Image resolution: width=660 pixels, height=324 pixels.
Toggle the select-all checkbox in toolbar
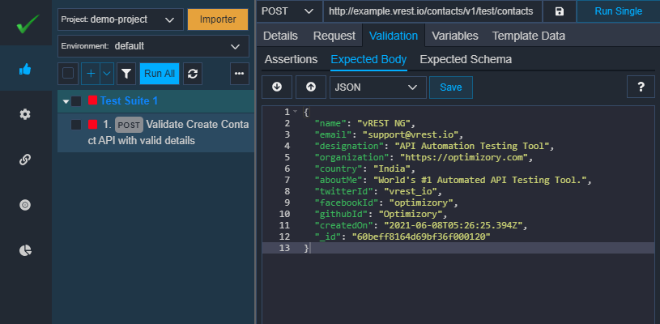[68, 74]
